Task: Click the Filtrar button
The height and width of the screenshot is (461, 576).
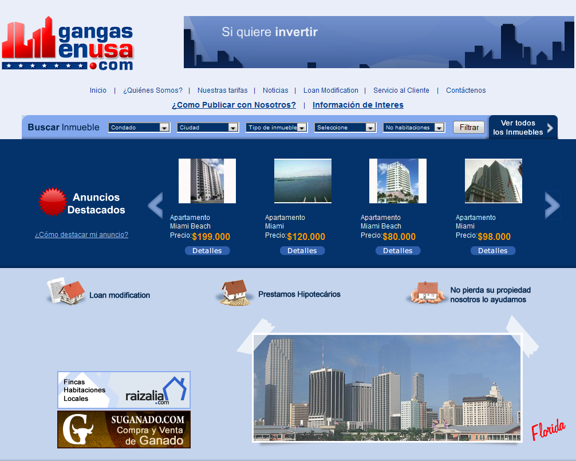Action: point(469,128)
